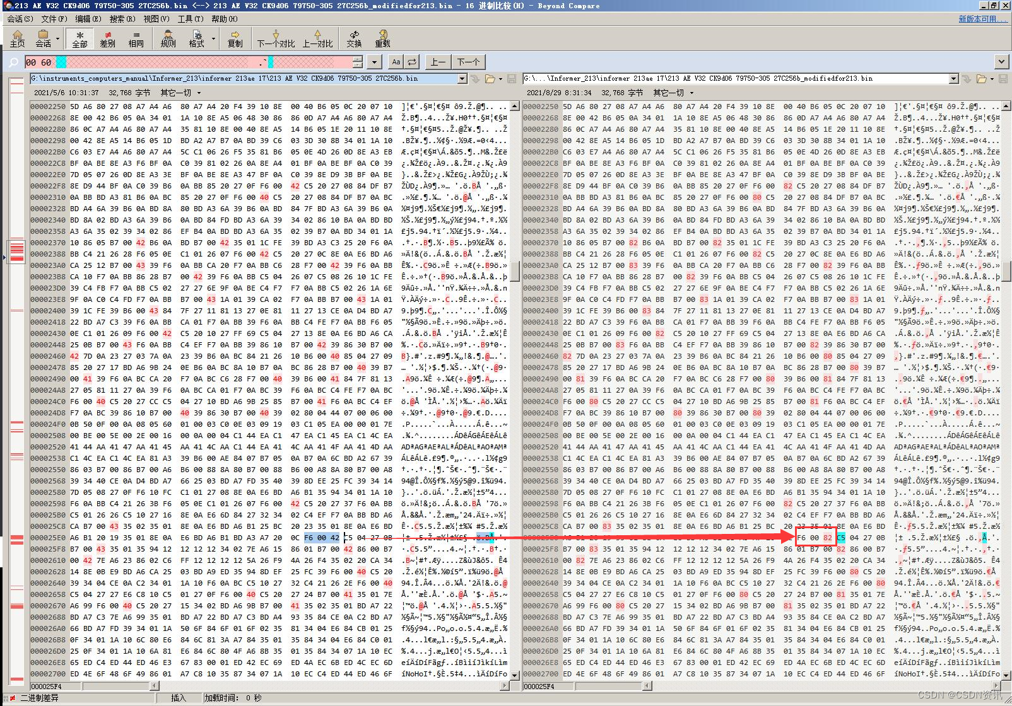The height and width of the screenshot is (706, 1012).
Task: Open the 视图(V) menu
Action: [x=156, y=19]
